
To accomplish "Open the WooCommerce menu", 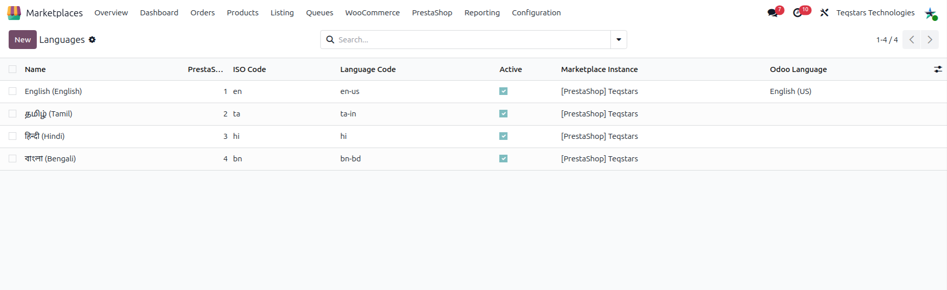I will (x=372, y=13).
